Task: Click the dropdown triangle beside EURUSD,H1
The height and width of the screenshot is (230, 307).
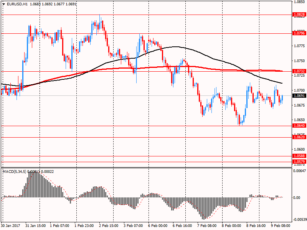Action: (x=4, y=4)
